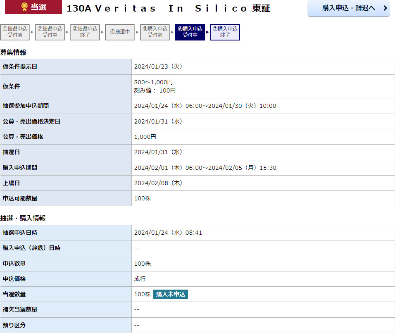The height and width of the screenshot is (333, 395).
Task: Click the listing date 2024/02/08（木）
Action: 158,183
